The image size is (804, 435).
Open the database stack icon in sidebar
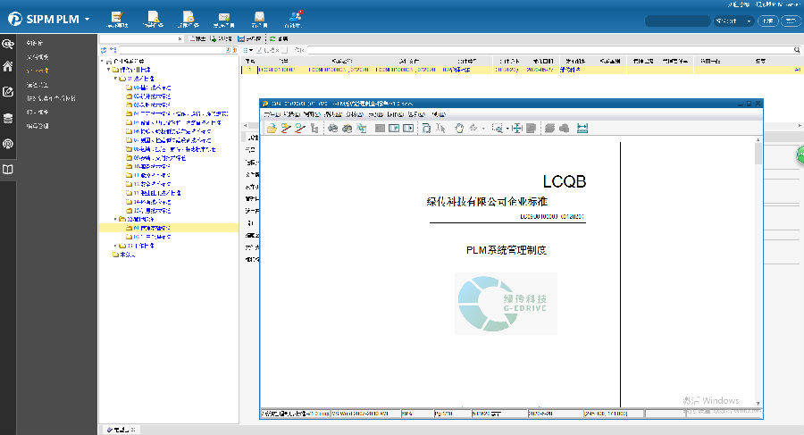(8, 118)
